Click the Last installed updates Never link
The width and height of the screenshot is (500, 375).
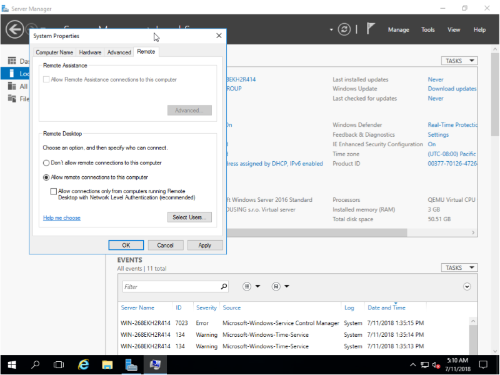pyautogui.click(x=436, y=79)
